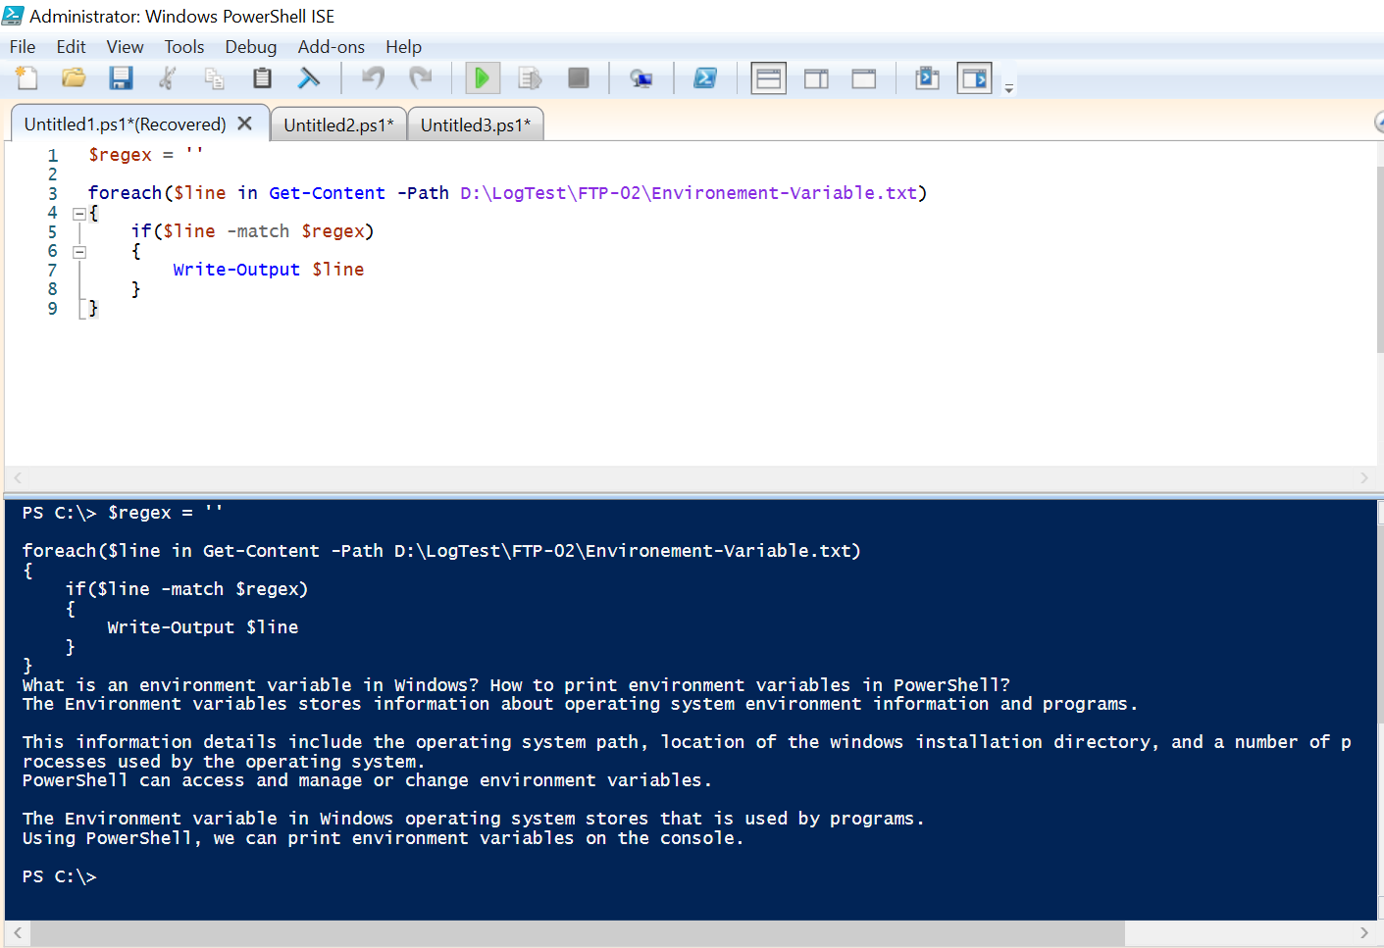Image resolution: width=1384 pixels, height=948 pixels.
Task: Open a script using the Open folder icon
Action: (x=74, y=77)
